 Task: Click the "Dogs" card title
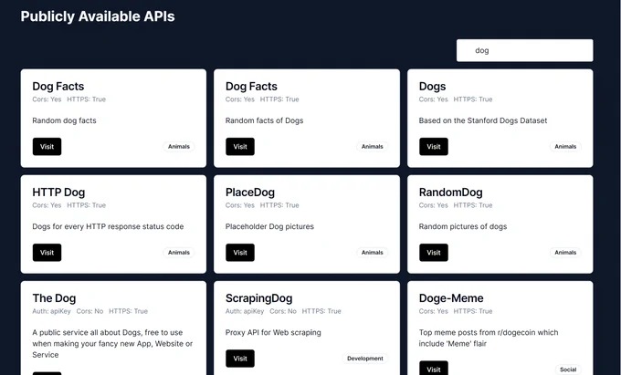coord(433,87)
